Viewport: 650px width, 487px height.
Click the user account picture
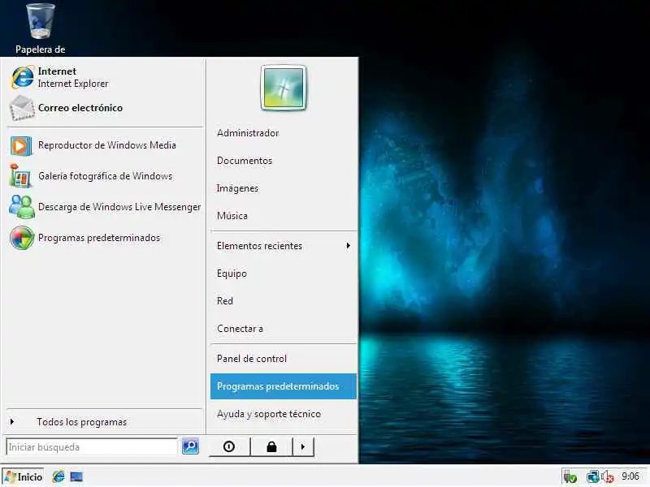(284, 88)
